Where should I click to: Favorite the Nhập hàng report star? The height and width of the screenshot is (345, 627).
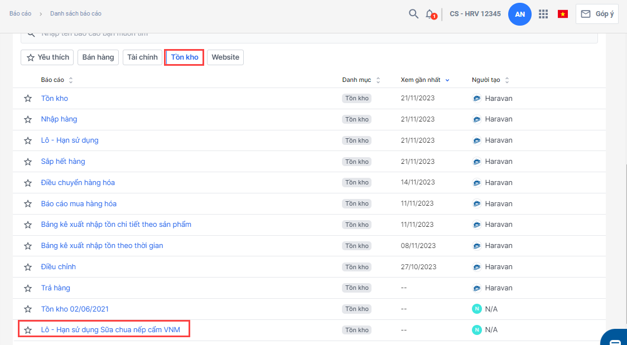pyautogui.click(x=28, y=119)
